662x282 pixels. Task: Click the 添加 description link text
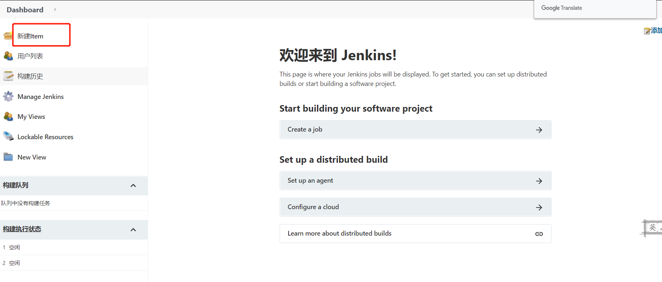[x=656, y=30]
